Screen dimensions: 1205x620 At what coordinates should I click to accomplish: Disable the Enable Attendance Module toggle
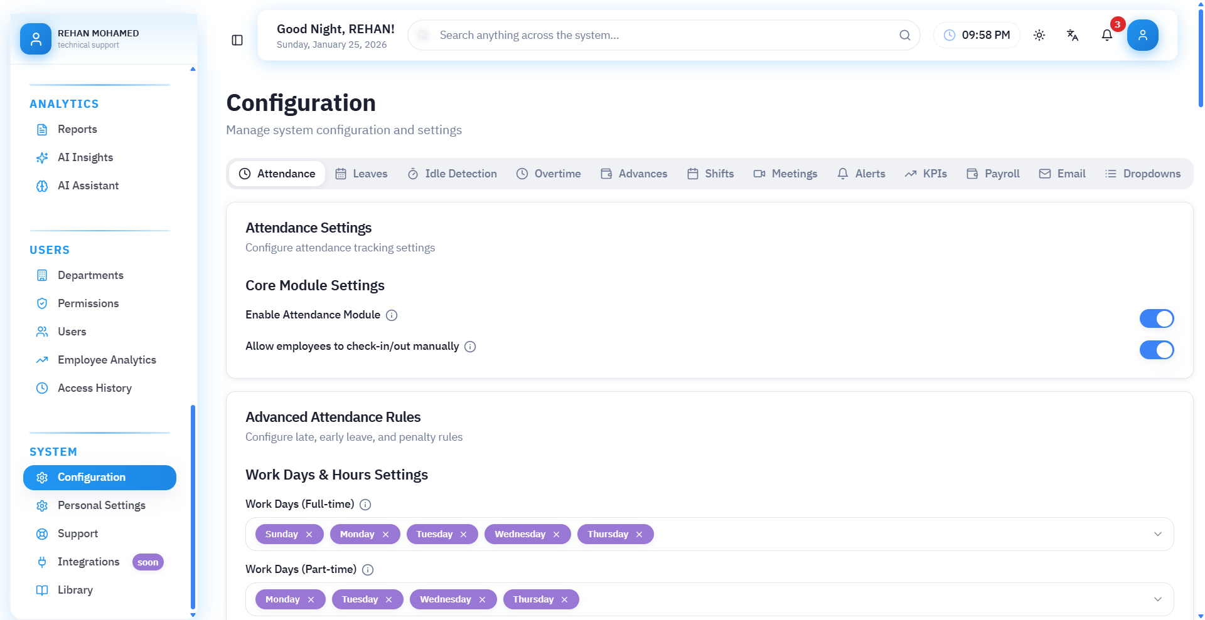point(1156,318)
